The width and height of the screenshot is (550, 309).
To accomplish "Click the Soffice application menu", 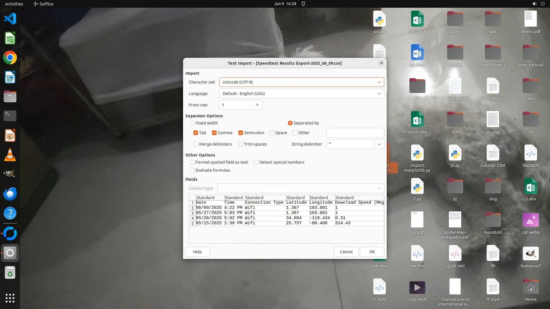I will click(43, 4).
